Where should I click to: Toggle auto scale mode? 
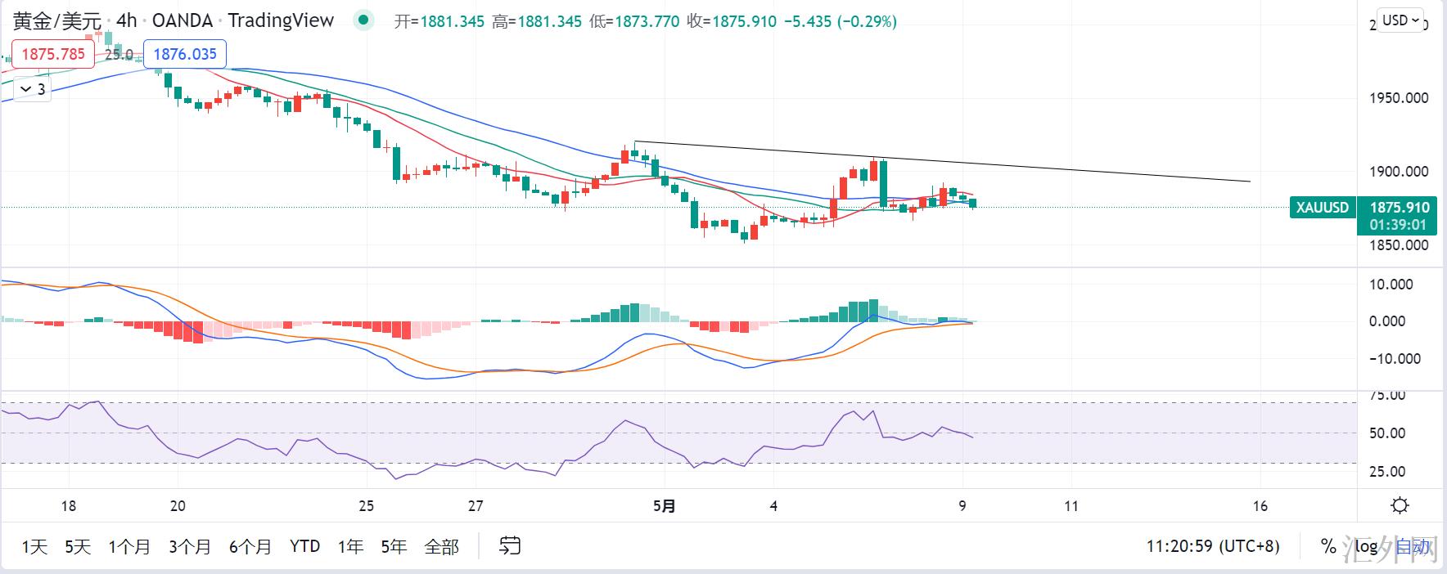(1414, 546)
